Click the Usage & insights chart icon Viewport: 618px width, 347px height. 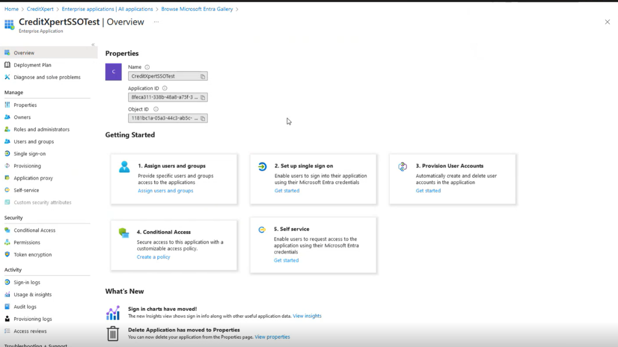(x=7, y=294)
